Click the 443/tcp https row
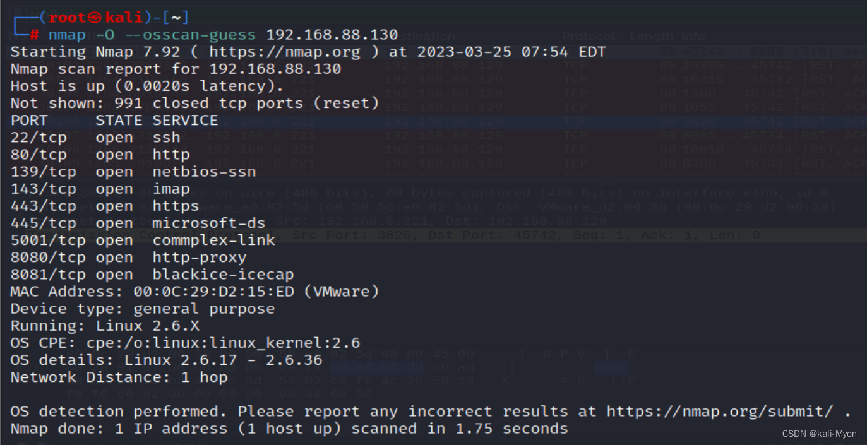 104,206
